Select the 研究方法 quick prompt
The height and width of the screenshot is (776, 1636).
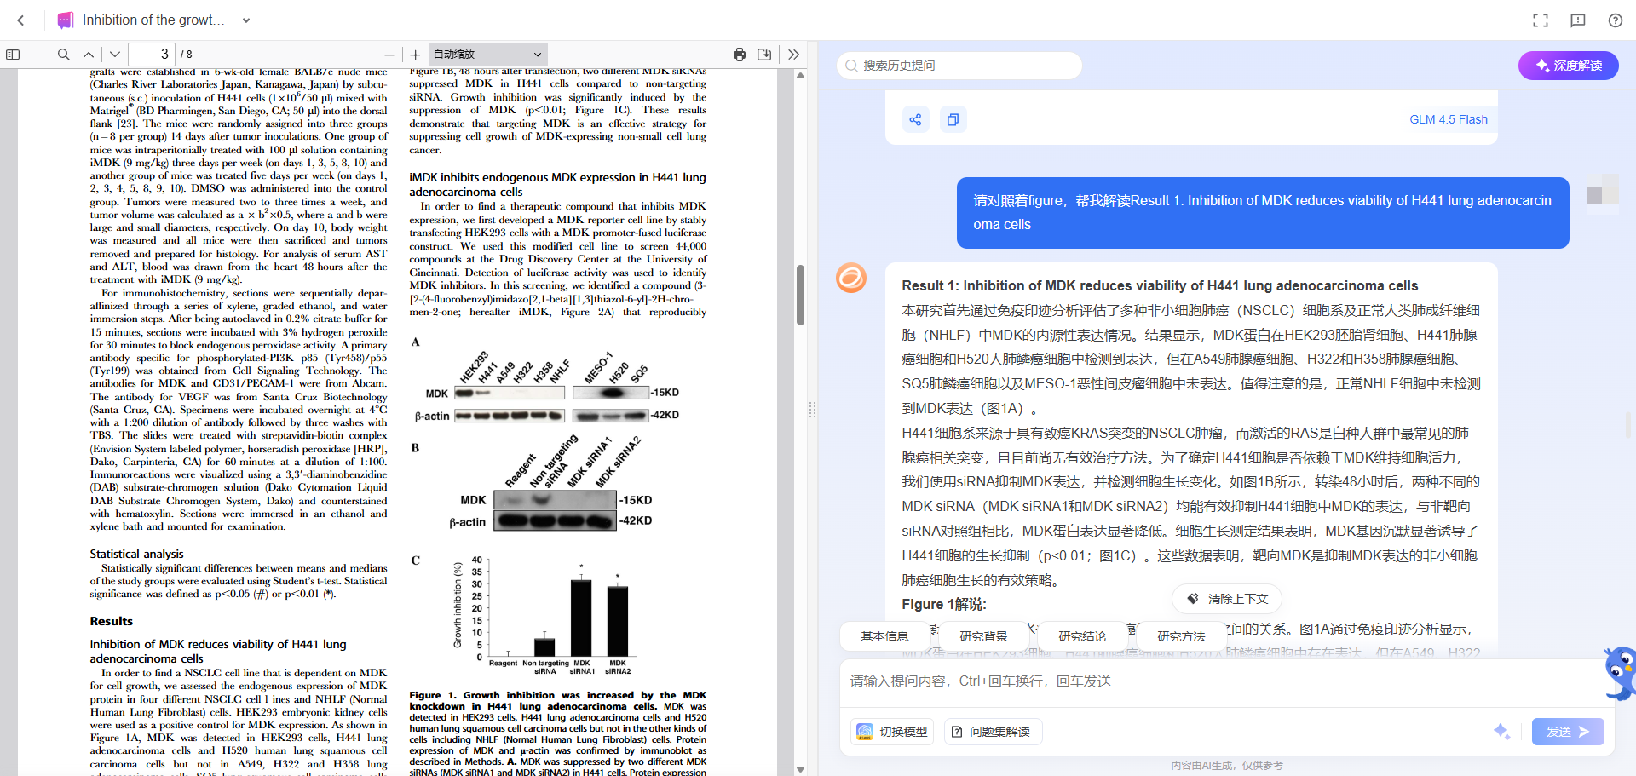pos(1181,636)
